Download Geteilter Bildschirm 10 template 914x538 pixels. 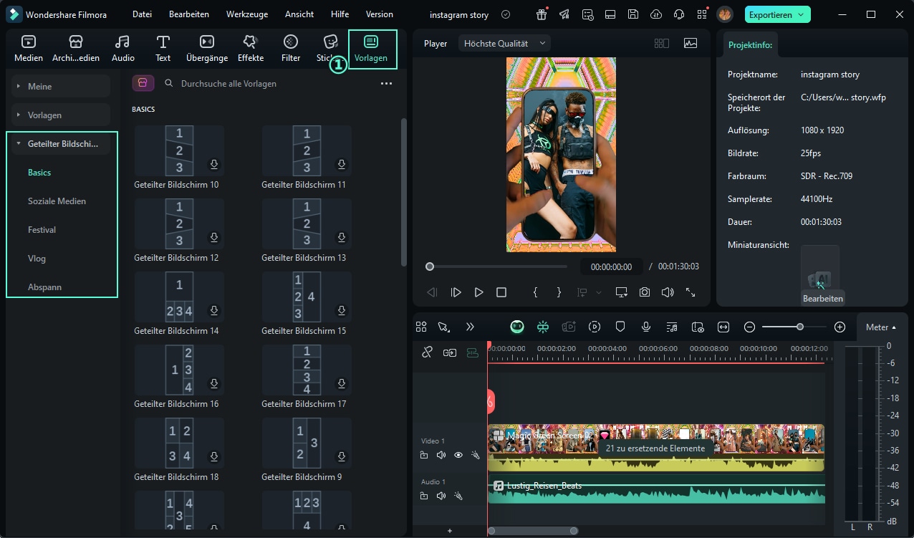pyautogui.click(x=213, y=165)
